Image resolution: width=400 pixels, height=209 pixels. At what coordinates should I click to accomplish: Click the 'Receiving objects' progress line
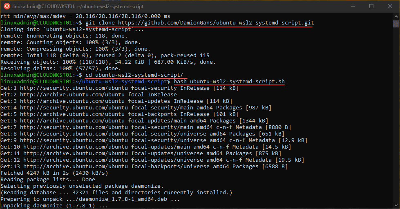coord(108,62)
